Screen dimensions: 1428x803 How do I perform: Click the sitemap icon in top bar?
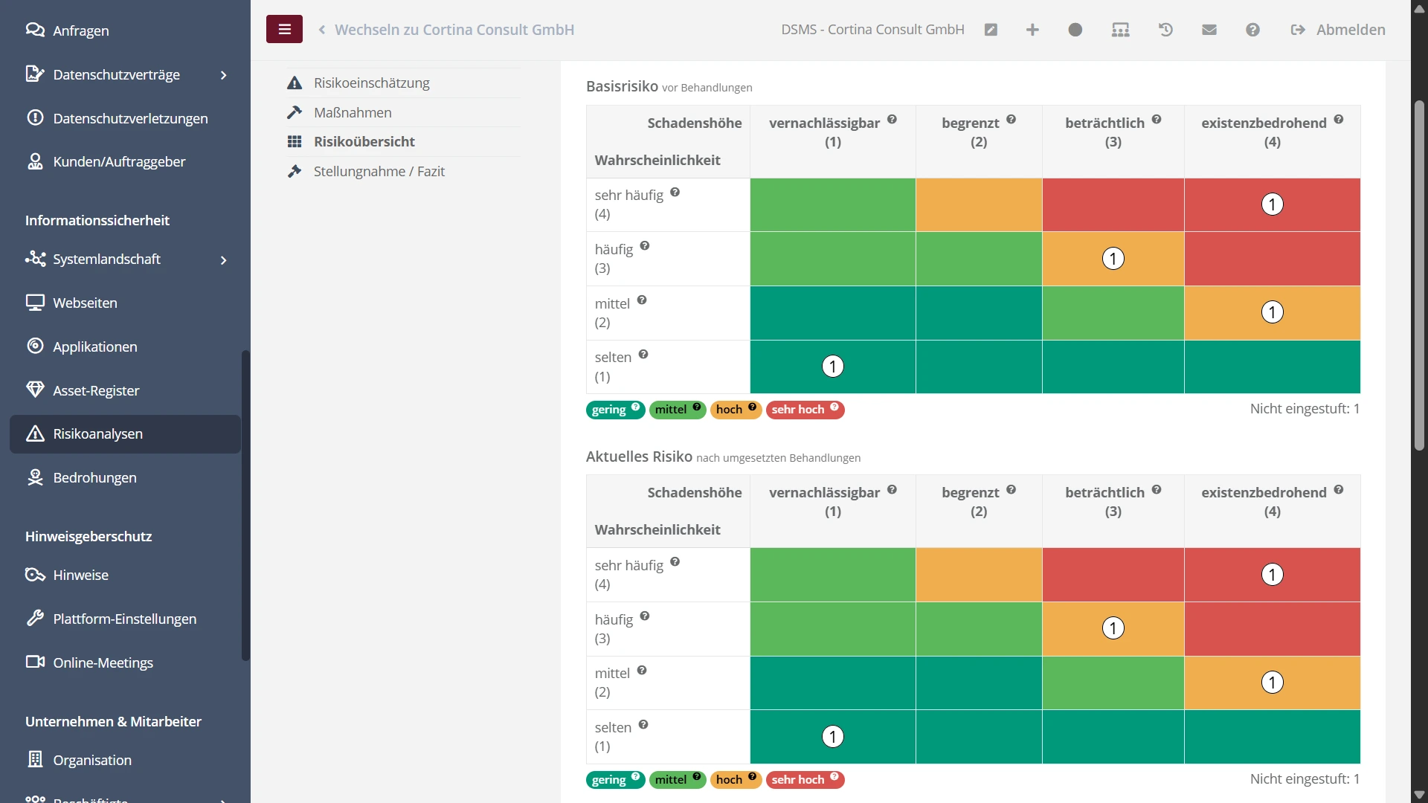(x=1120, y=30)
